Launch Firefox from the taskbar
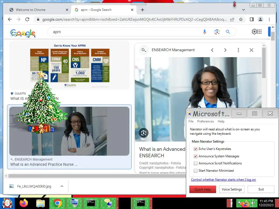 [x=24, y=203]
